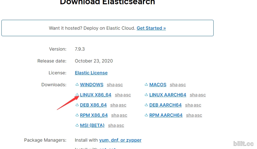Open the asc link for MACOS
This screenshot has height=149, width=257.
tap(182, 85)
